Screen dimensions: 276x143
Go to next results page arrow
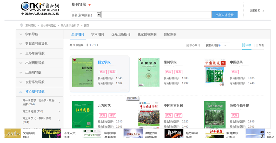[x=98, y=45]
